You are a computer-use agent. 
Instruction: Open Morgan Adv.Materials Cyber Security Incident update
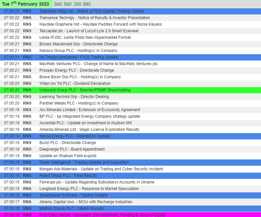[x=101, y=169]
